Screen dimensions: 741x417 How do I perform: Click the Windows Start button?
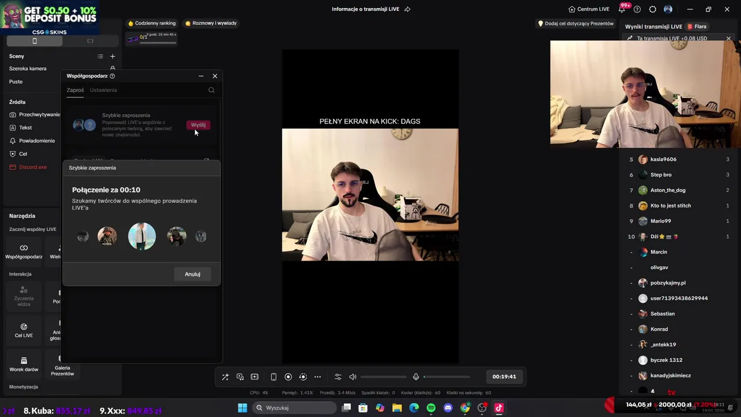pos(243,408)
